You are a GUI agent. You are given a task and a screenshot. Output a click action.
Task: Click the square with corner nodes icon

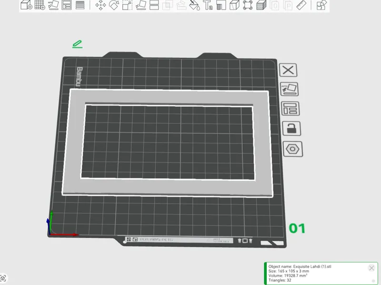(x=248, y=5)
